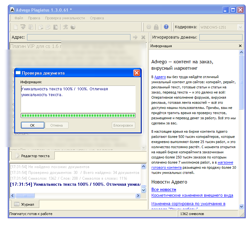The height and width of the screenshot is (225, 248).
Task: Open the Справка menu
Action: [97, 18]
